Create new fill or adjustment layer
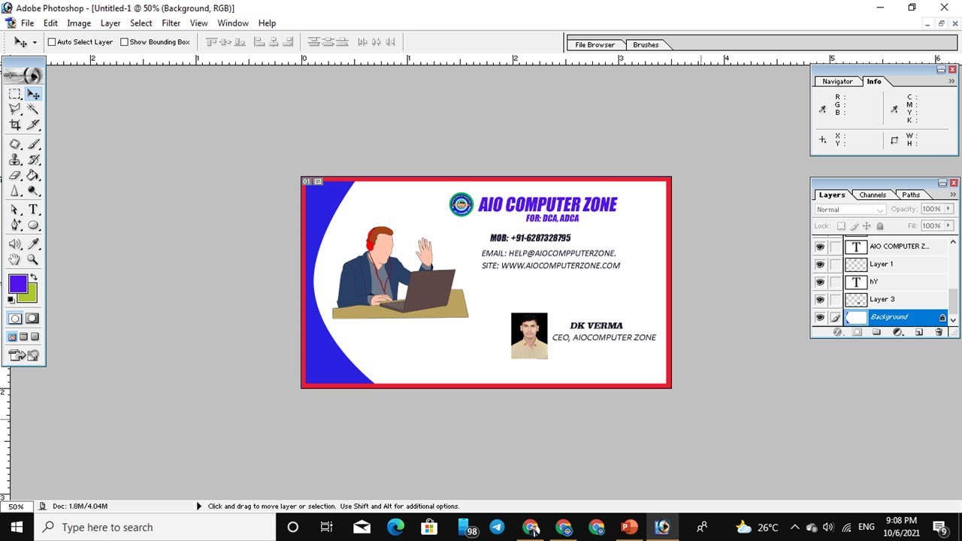 (x=898, y=332)
